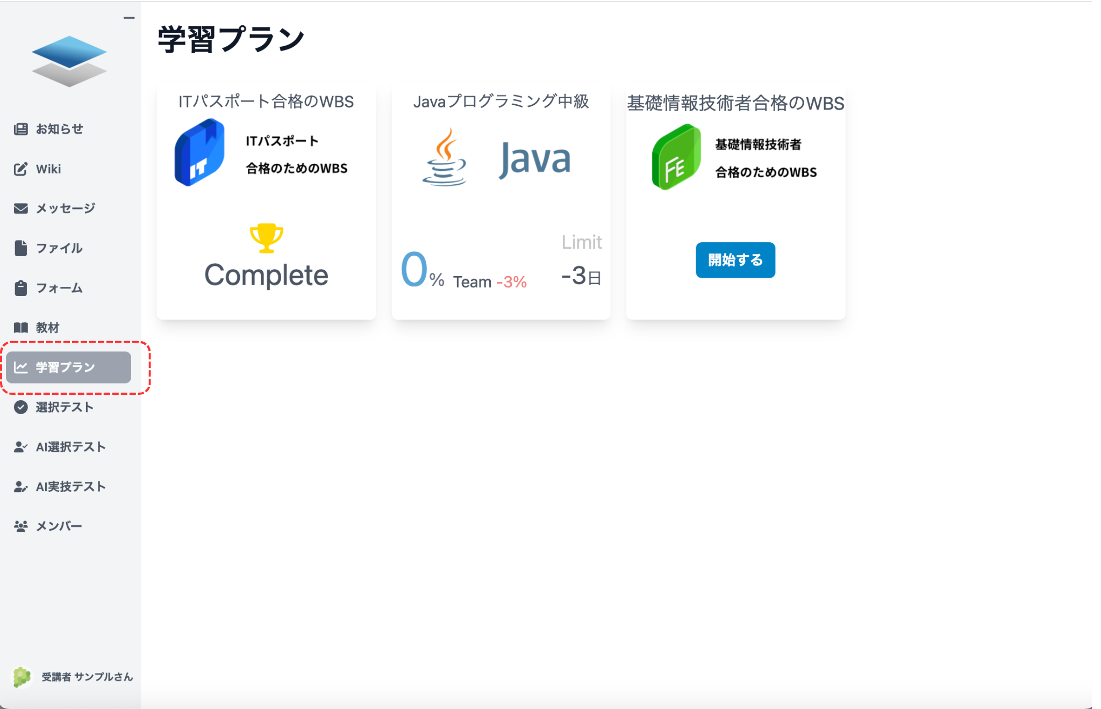Image resolution: width=1101 pixels, height=709 pixels.
Task: Open the メッセージ message envelope icon
Action: (20, 208)
